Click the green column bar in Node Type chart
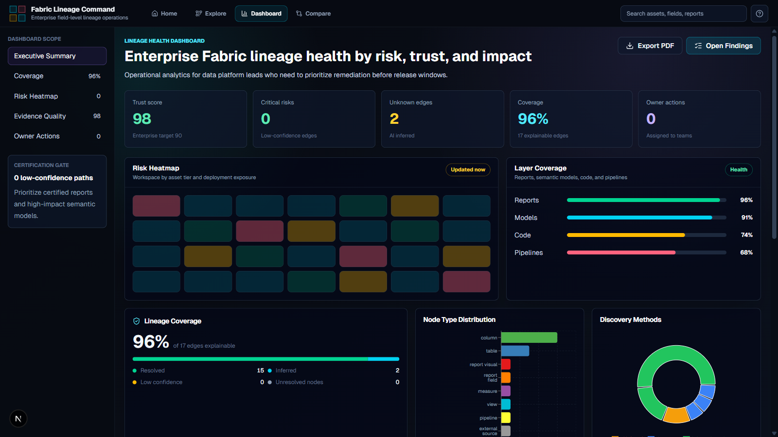 pos(529,337)
